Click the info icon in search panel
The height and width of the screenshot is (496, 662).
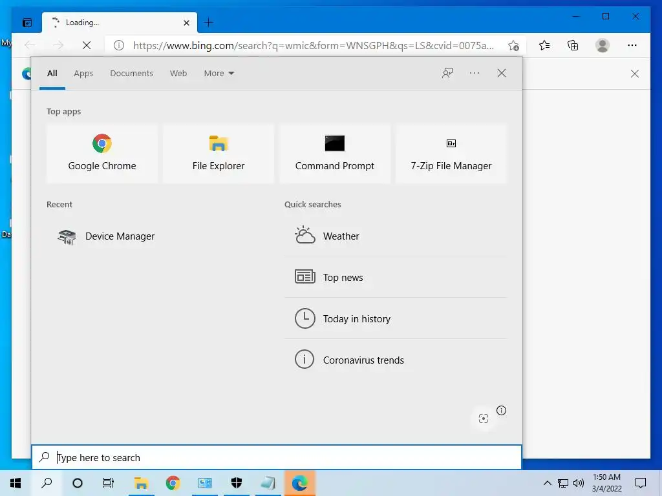pyautogui.click(x=501, y=410)
